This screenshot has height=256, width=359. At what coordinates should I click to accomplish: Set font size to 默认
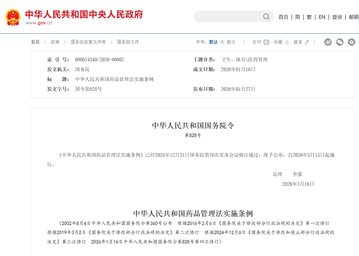coord(213,42)
